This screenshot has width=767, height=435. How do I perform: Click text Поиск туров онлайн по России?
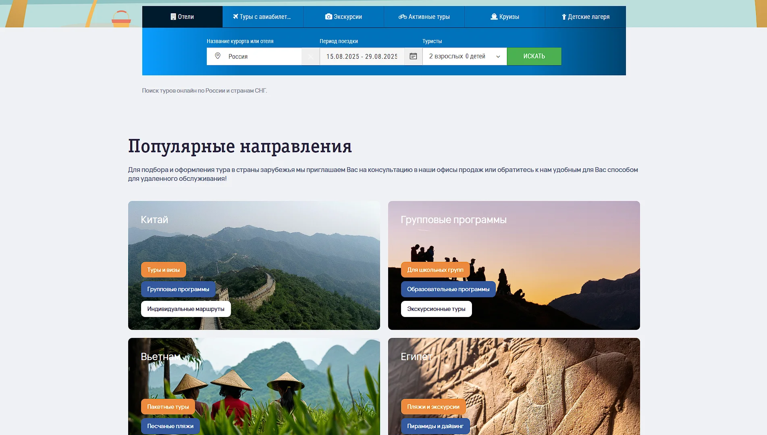click(x=204, y=91)
